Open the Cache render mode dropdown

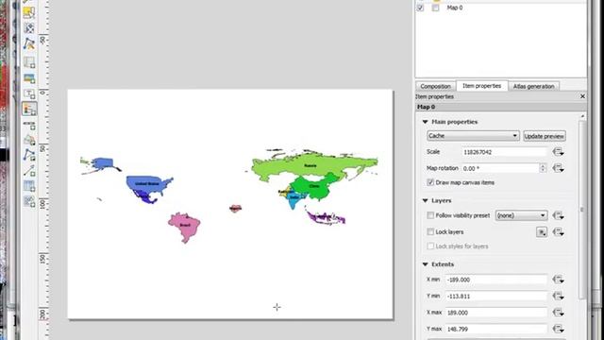[473, 136]
